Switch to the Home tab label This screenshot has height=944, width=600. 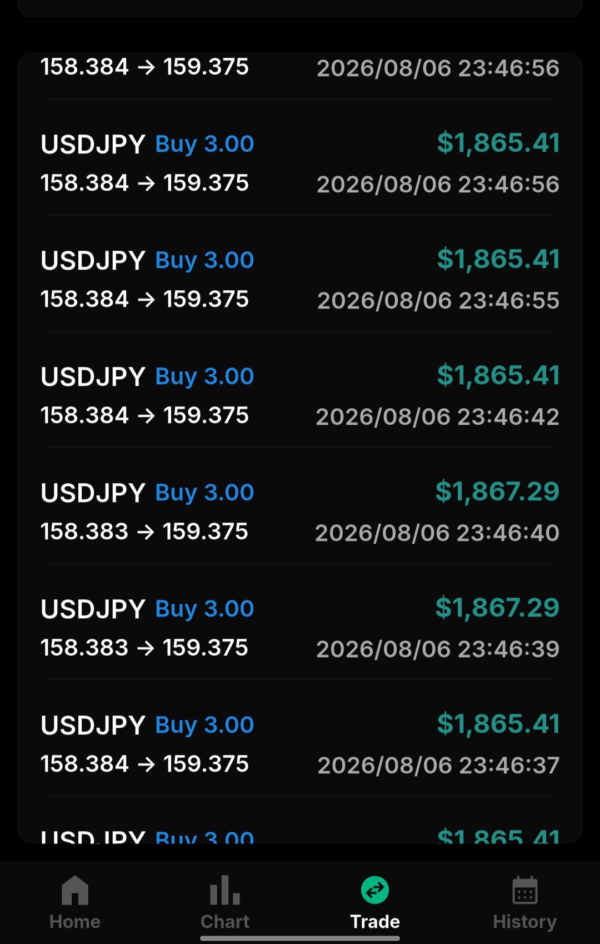(x=75, y=922)
